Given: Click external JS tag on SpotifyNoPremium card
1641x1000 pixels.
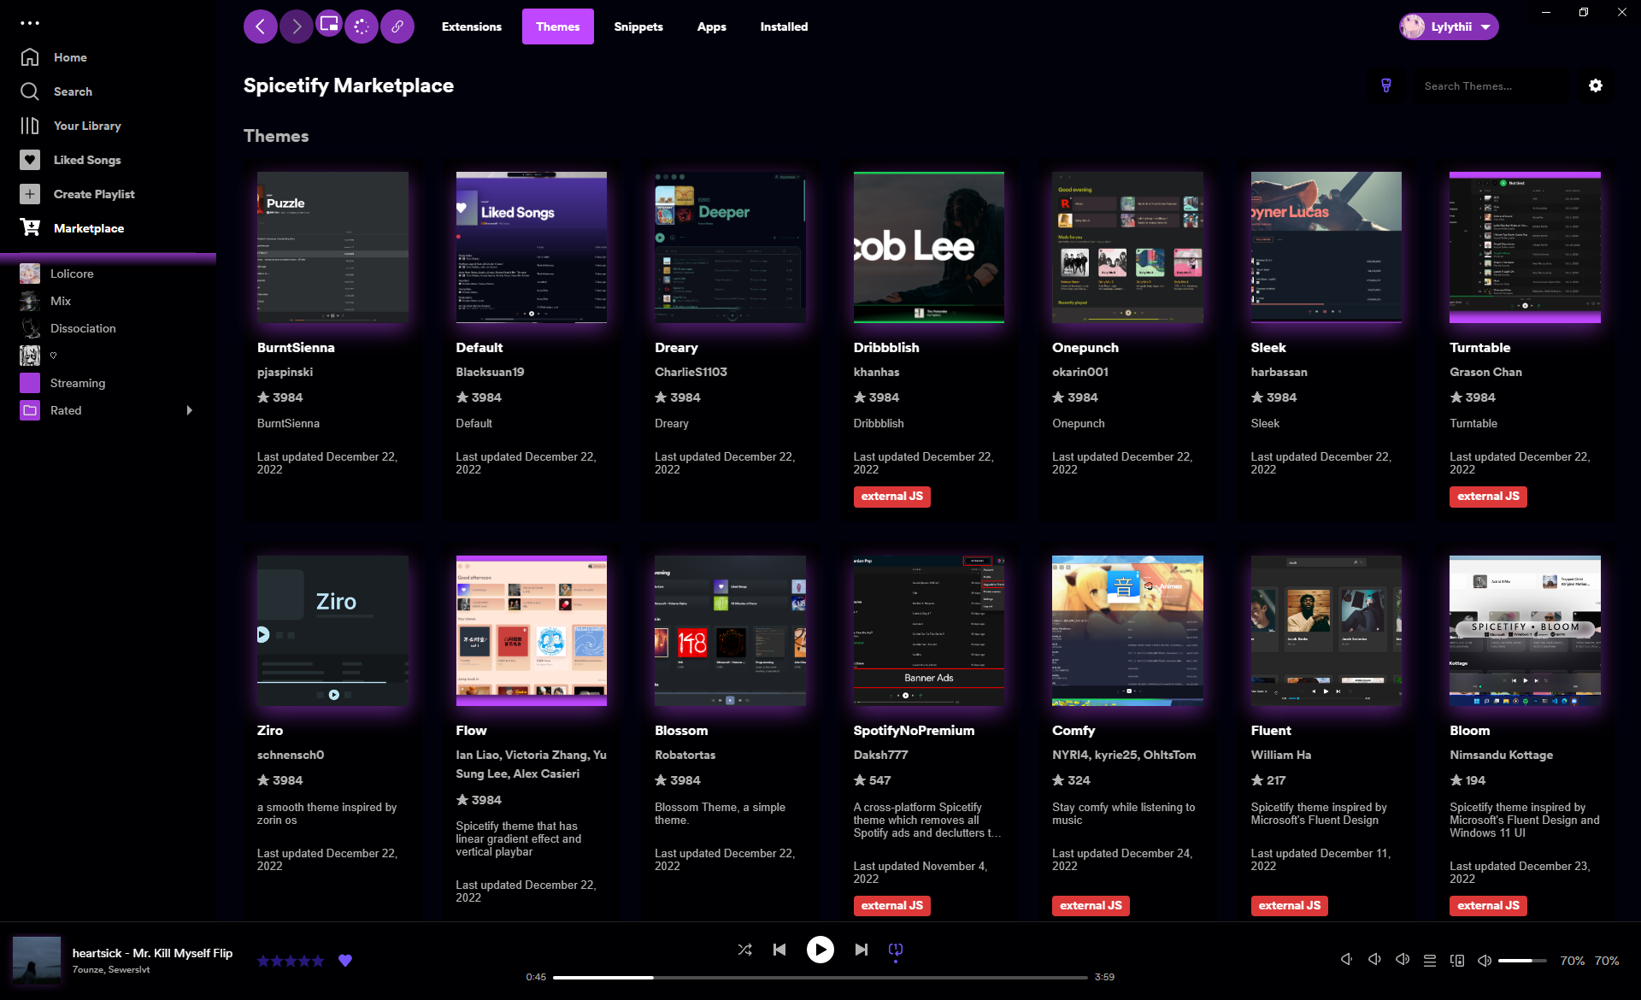Looking at the screenshot, I should click(891, 906).
